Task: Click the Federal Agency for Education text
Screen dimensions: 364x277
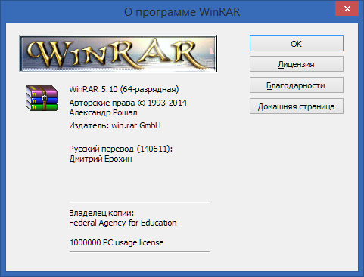Action: pyautogui.click(x=123, y=223)
